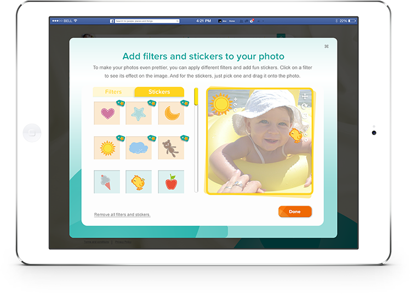This screenshot has height=294, width=411.
Task: Close the filters and stickers dialog
Action: pyautogui.click(x=327, y=47)
